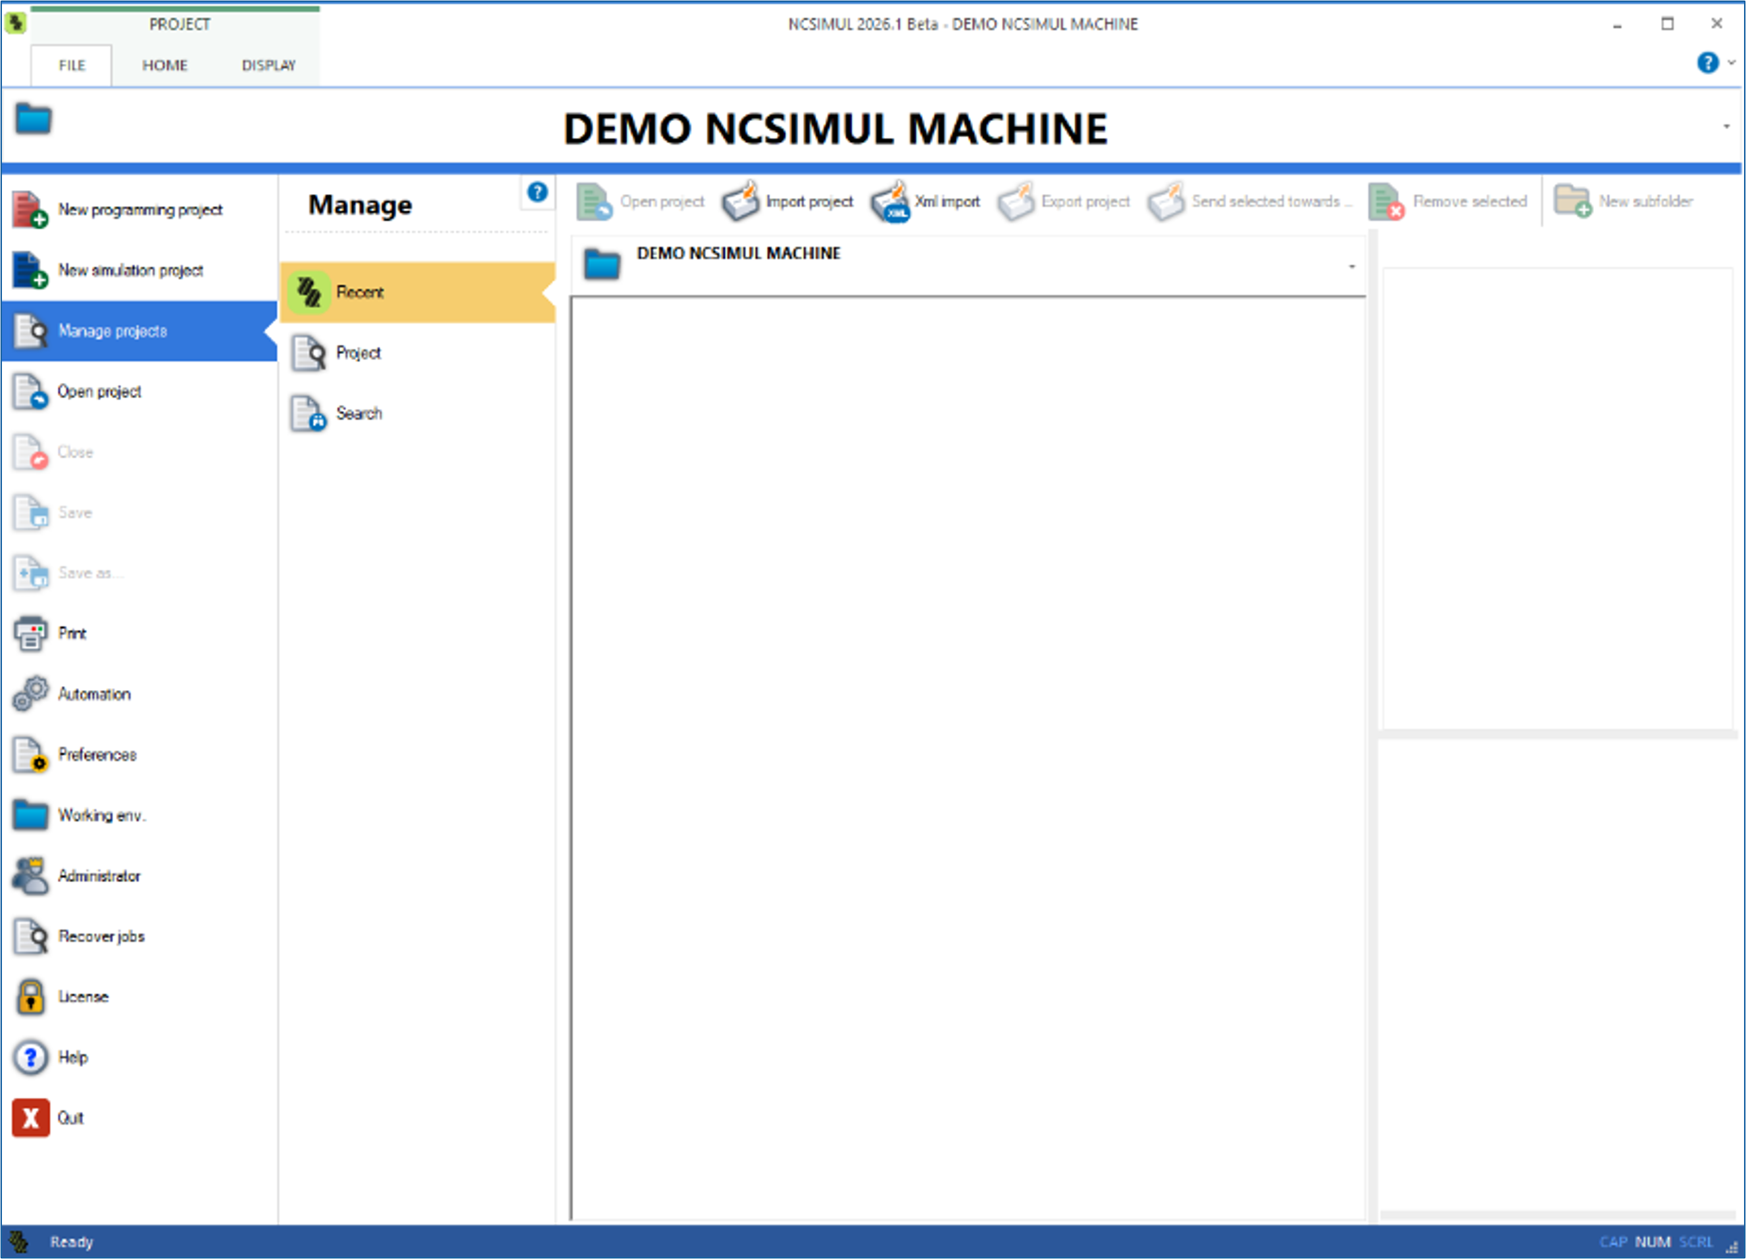Open Preferences from the sidebar
Viewport: 1746px width, 1259px height.
(139, 755)
